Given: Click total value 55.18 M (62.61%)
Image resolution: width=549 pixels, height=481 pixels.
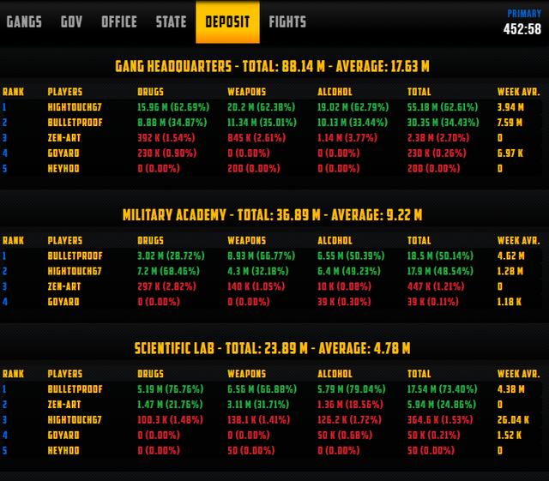Looking at the screenshot, I should (443, 107).
